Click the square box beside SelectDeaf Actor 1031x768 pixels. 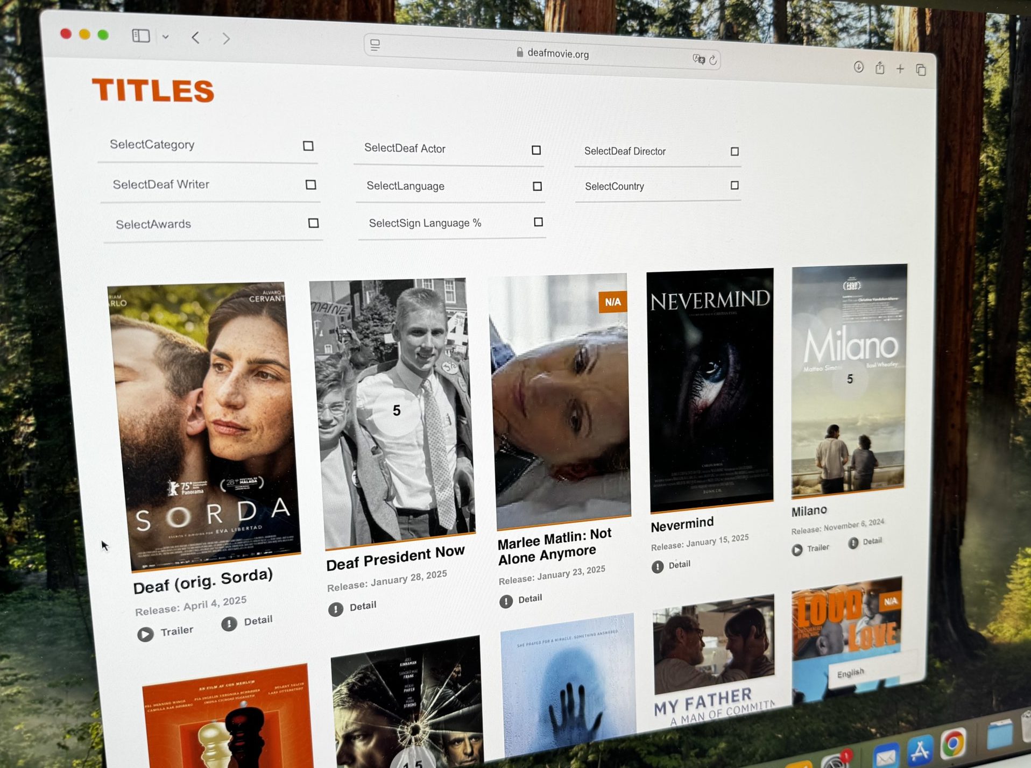click(x=536, y=150)
